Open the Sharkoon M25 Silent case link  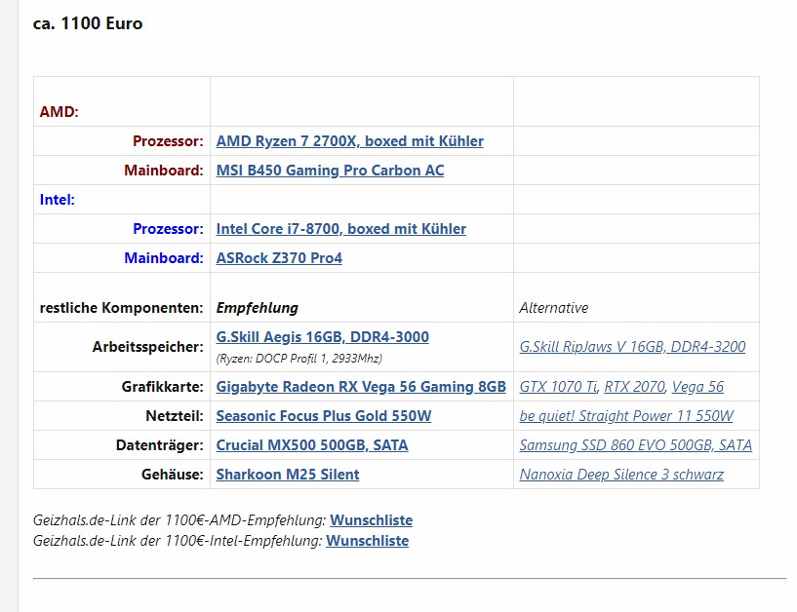[x=288, y=475]
